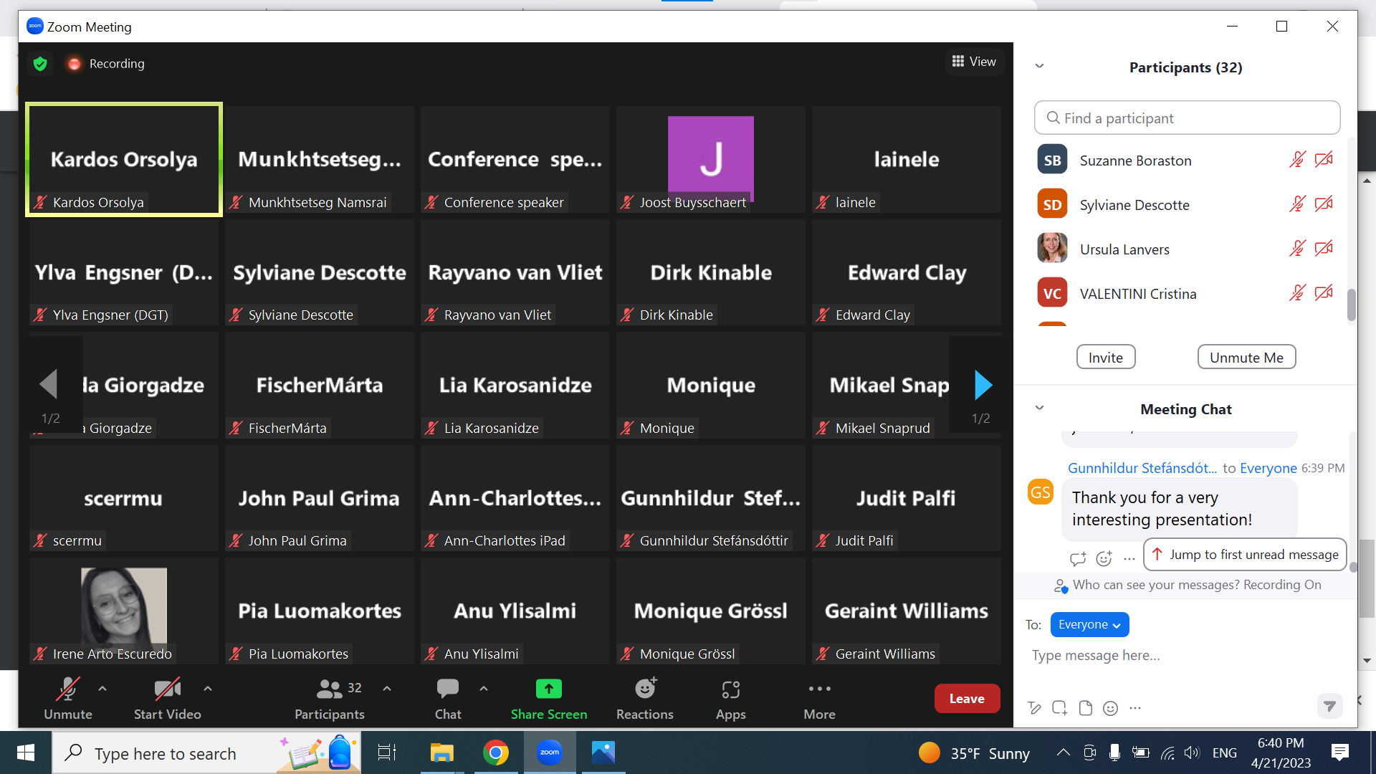Toggle Ursula Lanvers' muted microphone icon

[x=1297, y=249]
